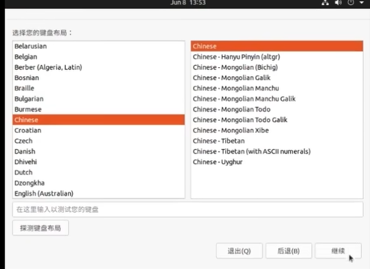Click the power icon in top bar
Image resolution: width=370 pixels, height=269 pixels.
tap(351, 3)
